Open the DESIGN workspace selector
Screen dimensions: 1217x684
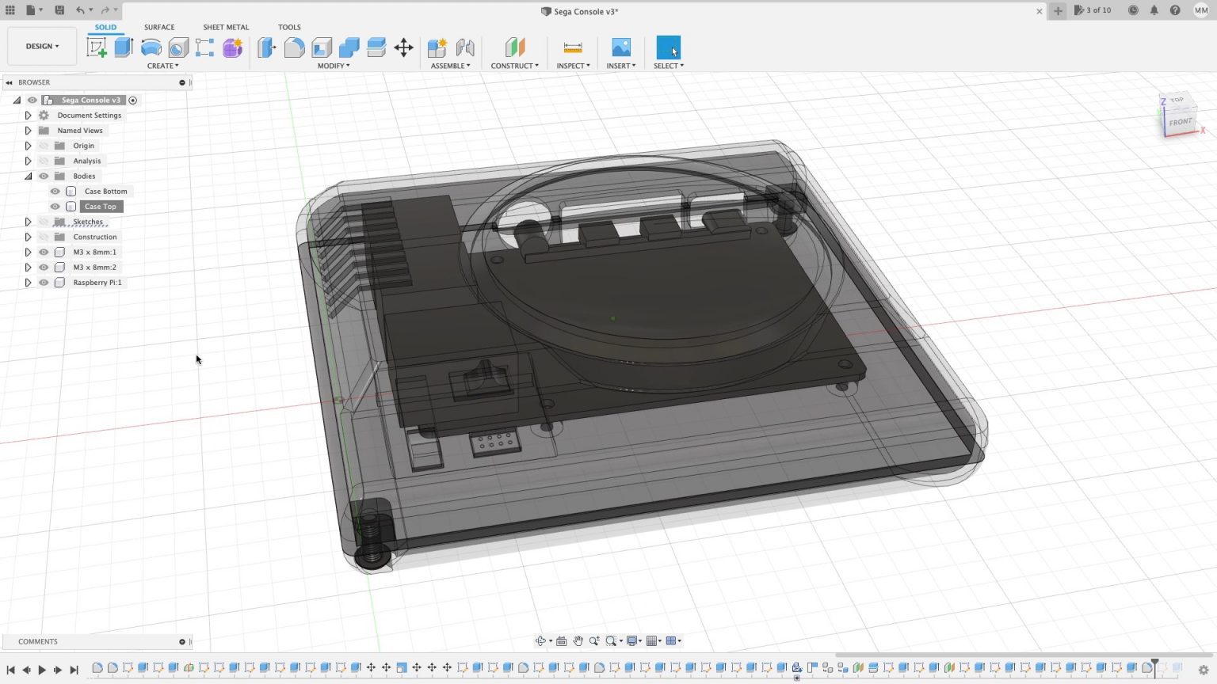point(41,45)
